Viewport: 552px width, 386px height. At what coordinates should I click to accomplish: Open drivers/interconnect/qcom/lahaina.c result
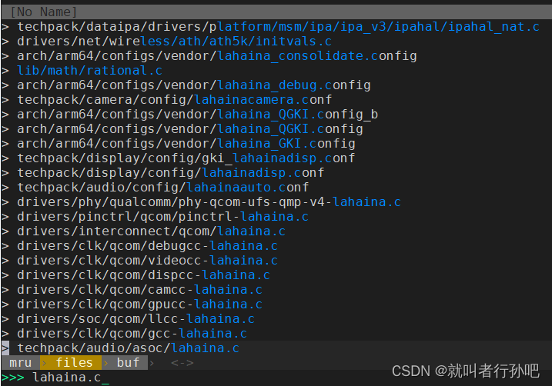(x=152, y=231)
